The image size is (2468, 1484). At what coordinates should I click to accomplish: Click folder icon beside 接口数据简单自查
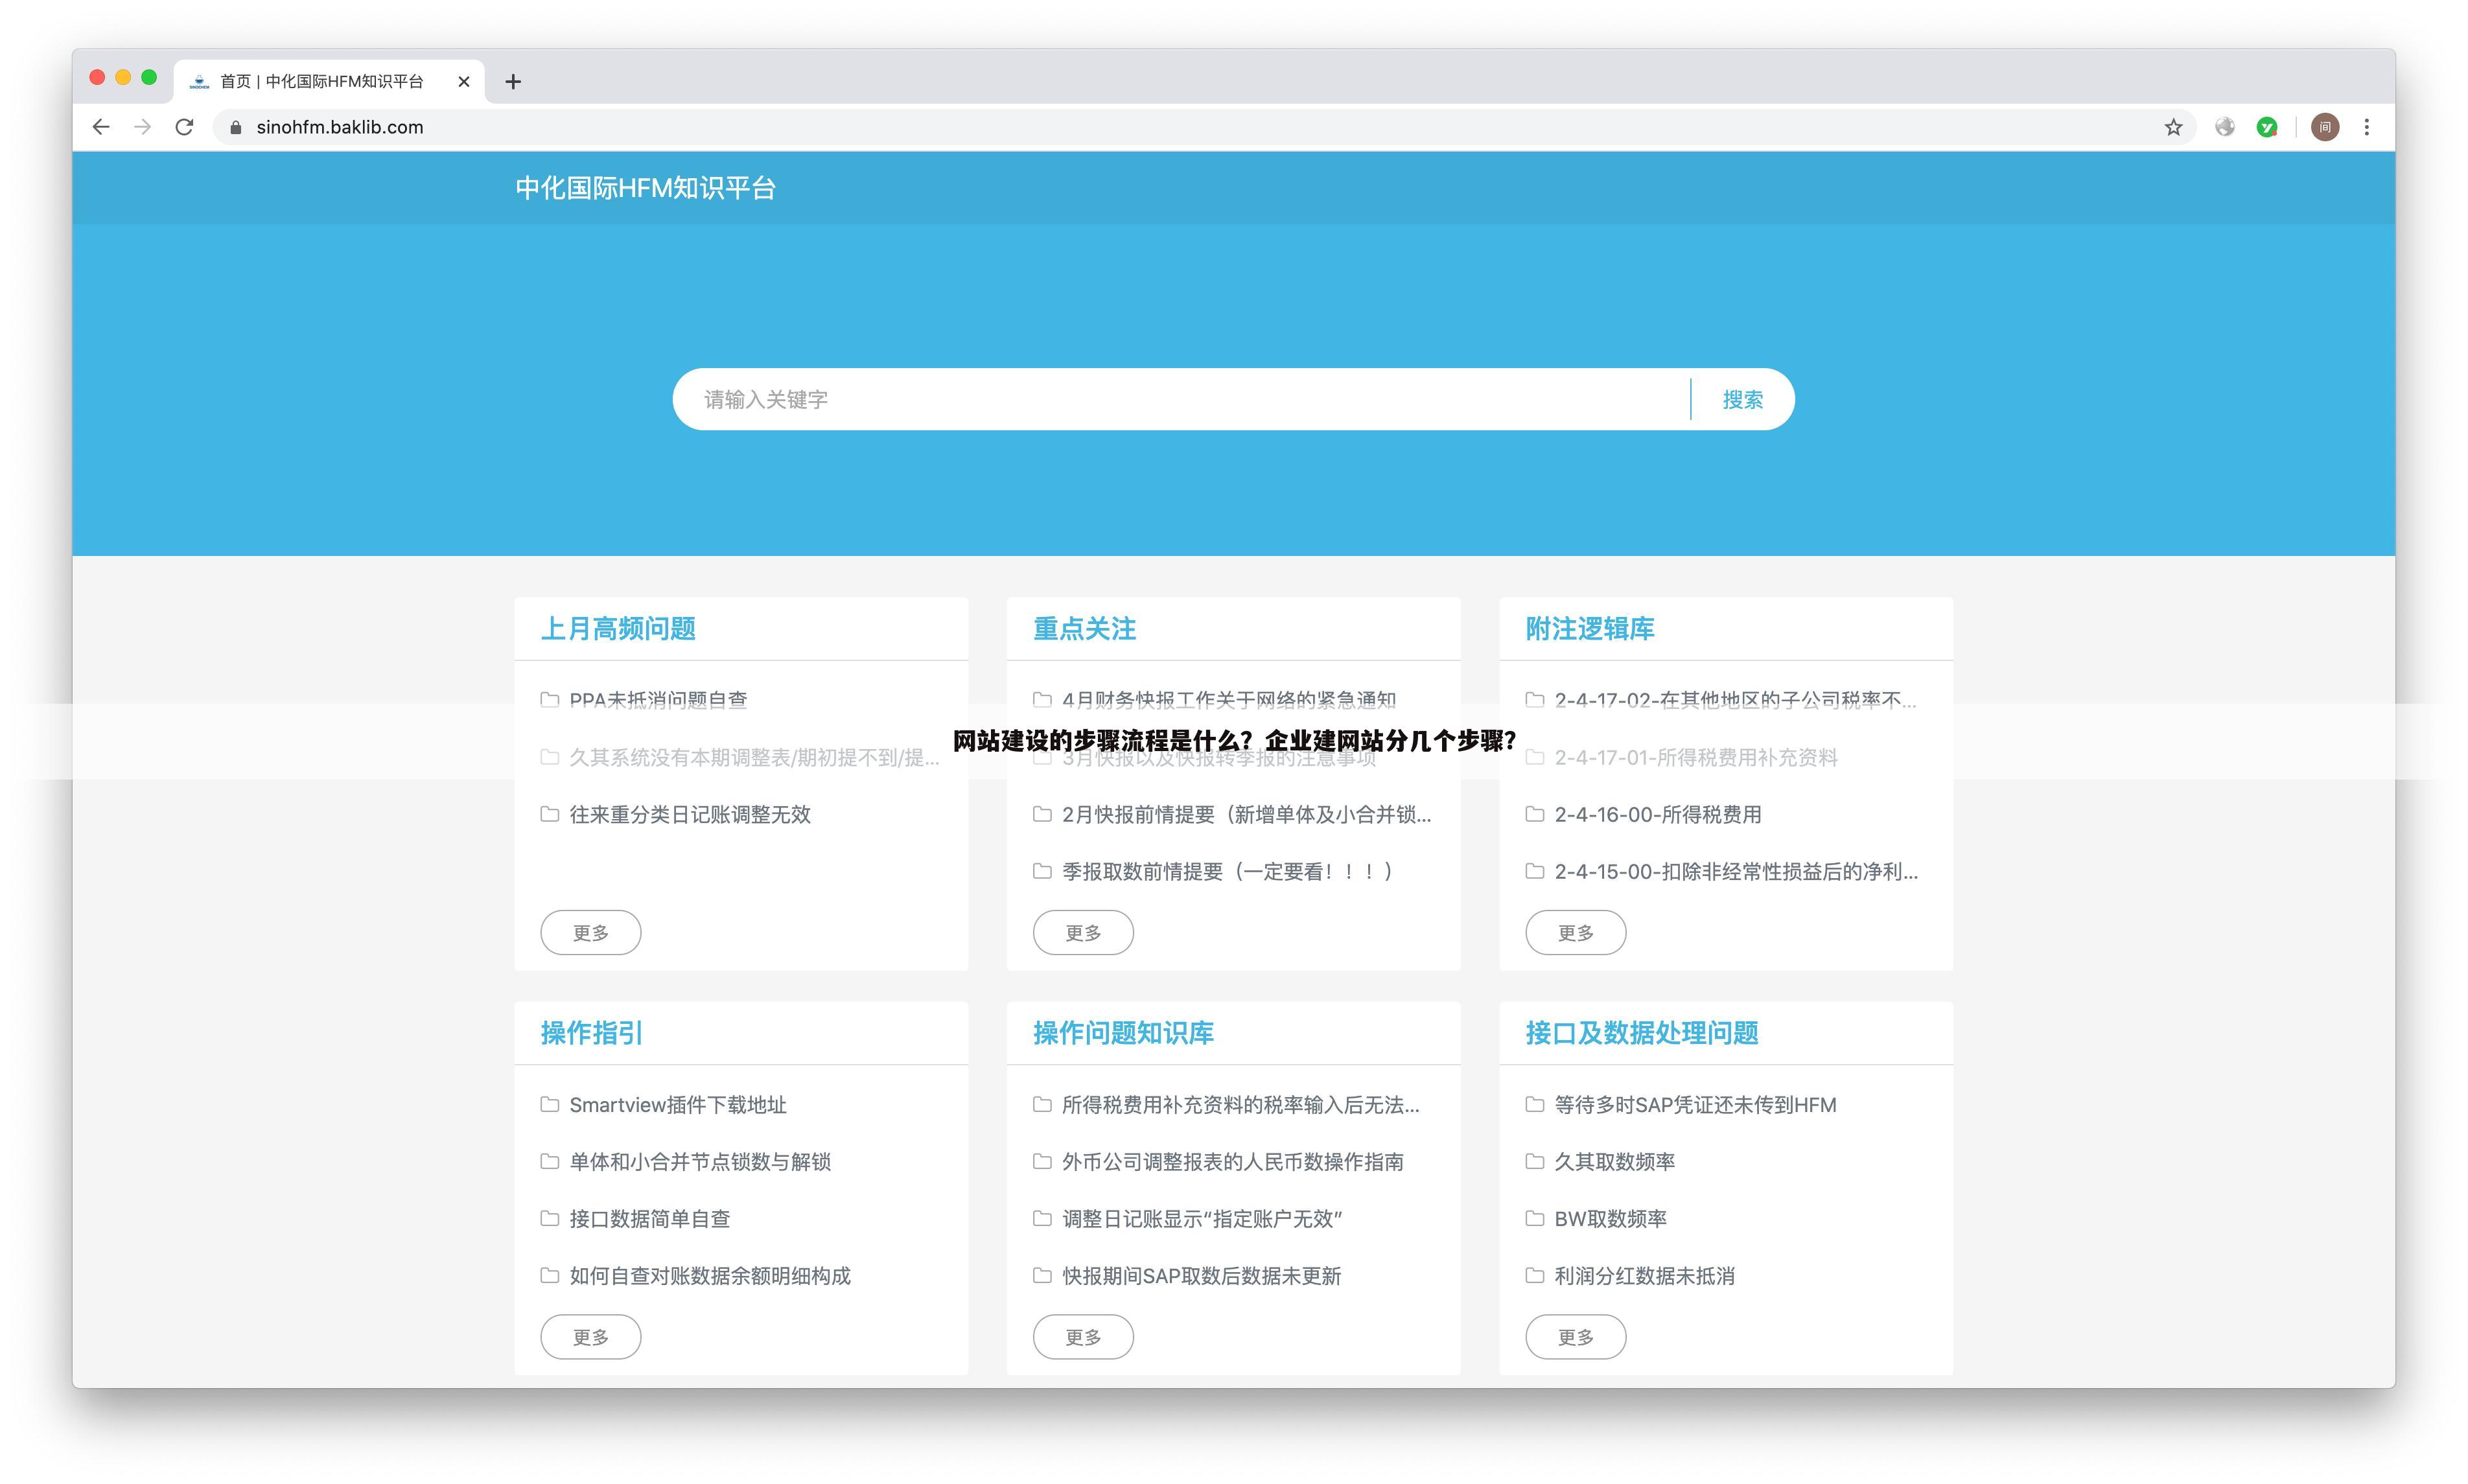549,1218
